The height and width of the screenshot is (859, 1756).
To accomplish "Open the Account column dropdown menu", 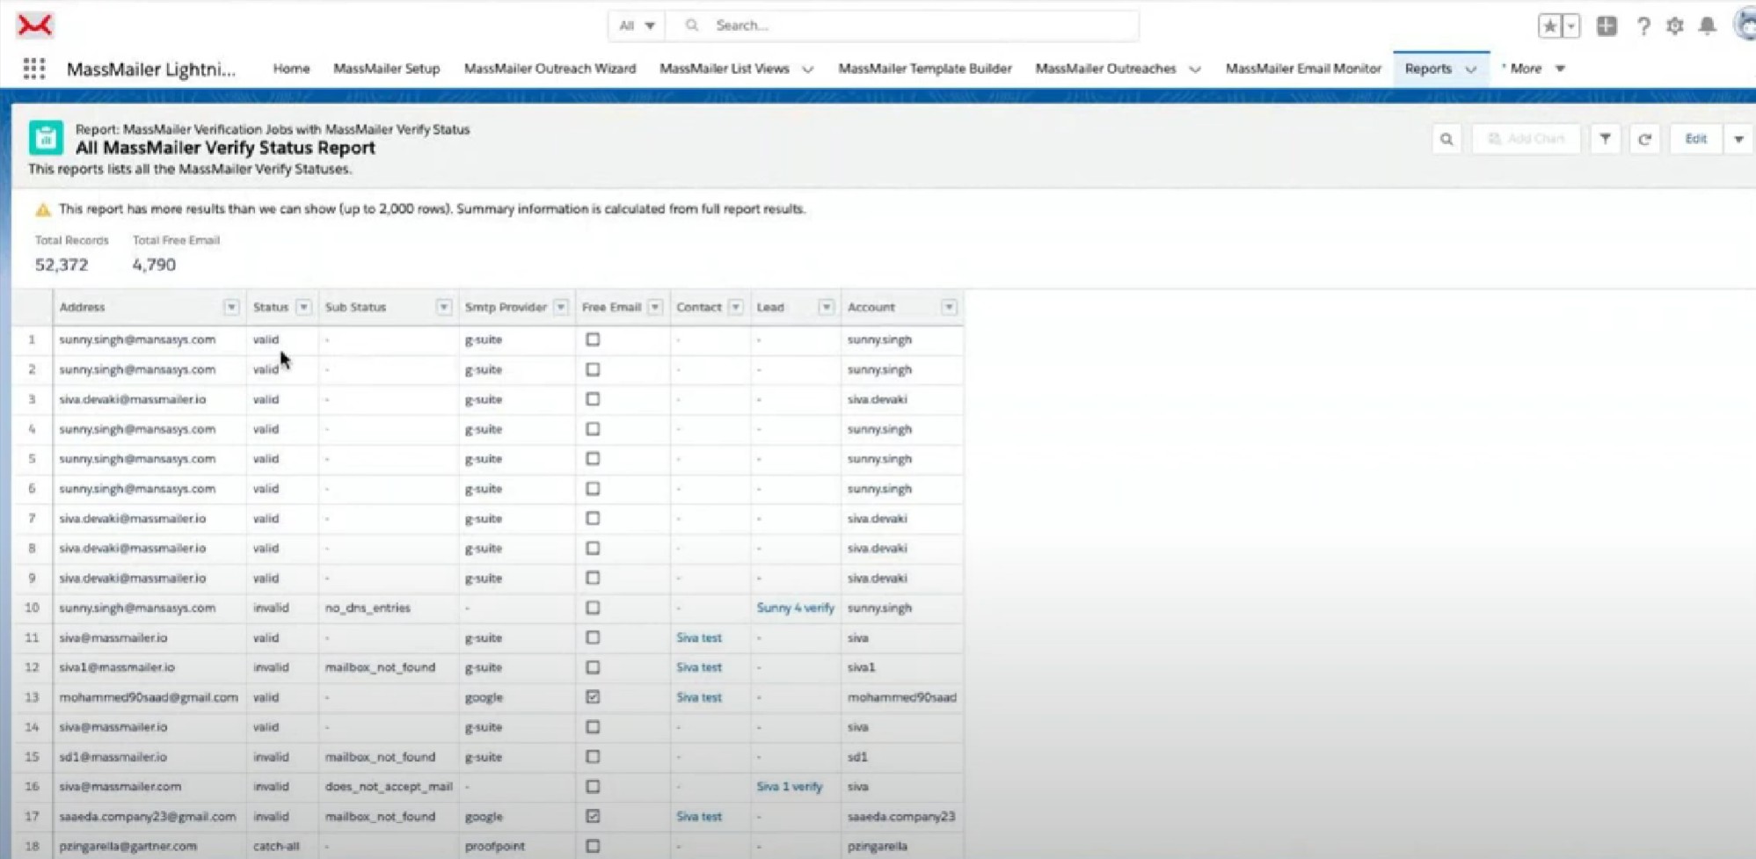I will (949, 307).
